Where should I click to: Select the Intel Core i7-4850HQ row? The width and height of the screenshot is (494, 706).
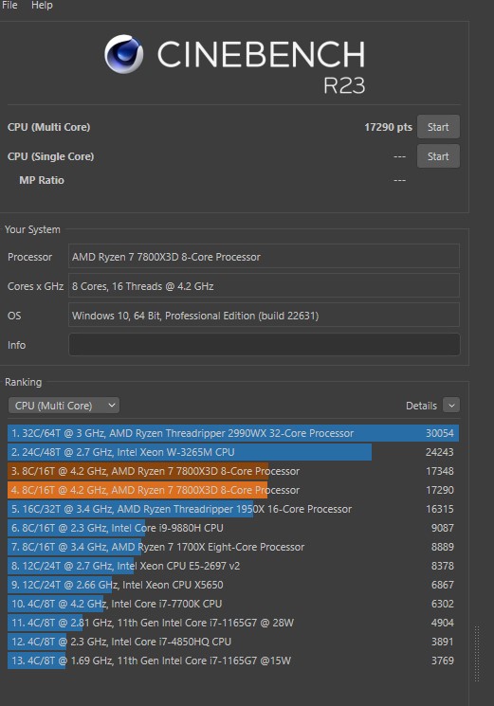tap(233, 642)
